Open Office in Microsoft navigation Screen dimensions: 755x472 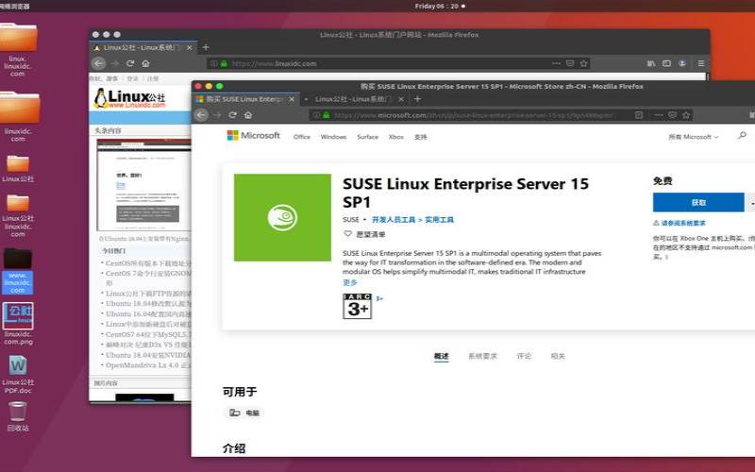(x=302, y=137)
